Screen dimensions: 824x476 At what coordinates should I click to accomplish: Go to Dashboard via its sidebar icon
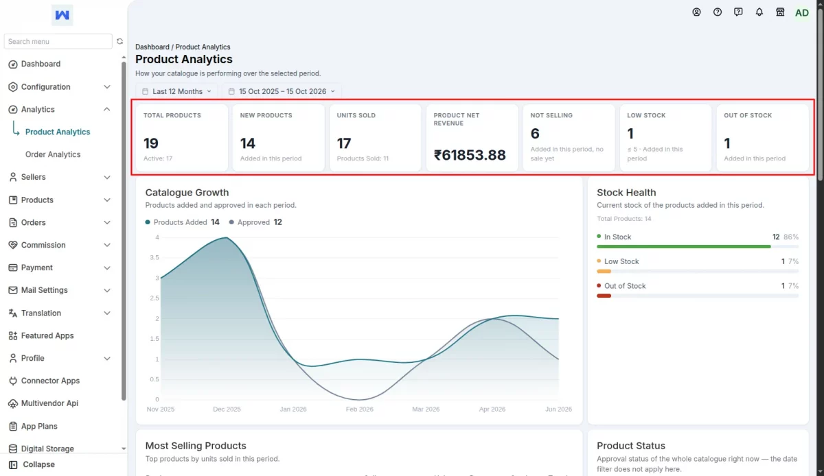click(x=13, y=64)
